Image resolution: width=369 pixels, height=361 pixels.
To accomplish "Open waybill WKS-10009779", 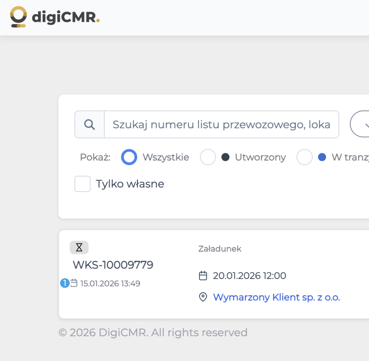I will (x=113, y=265).
